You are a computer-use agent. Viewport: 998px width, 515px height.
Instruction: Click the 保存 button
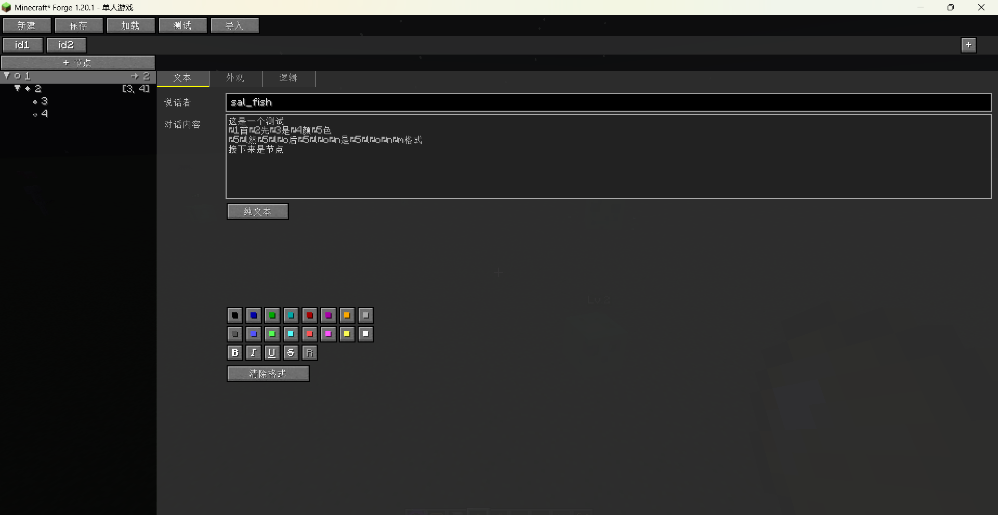pos(79,25)
